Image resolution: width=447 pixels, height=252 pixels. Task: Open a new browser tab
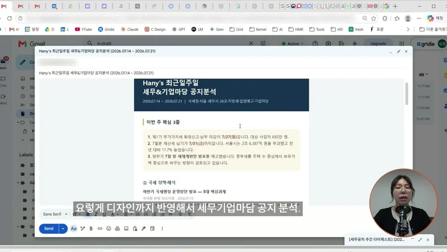[395, 6]
